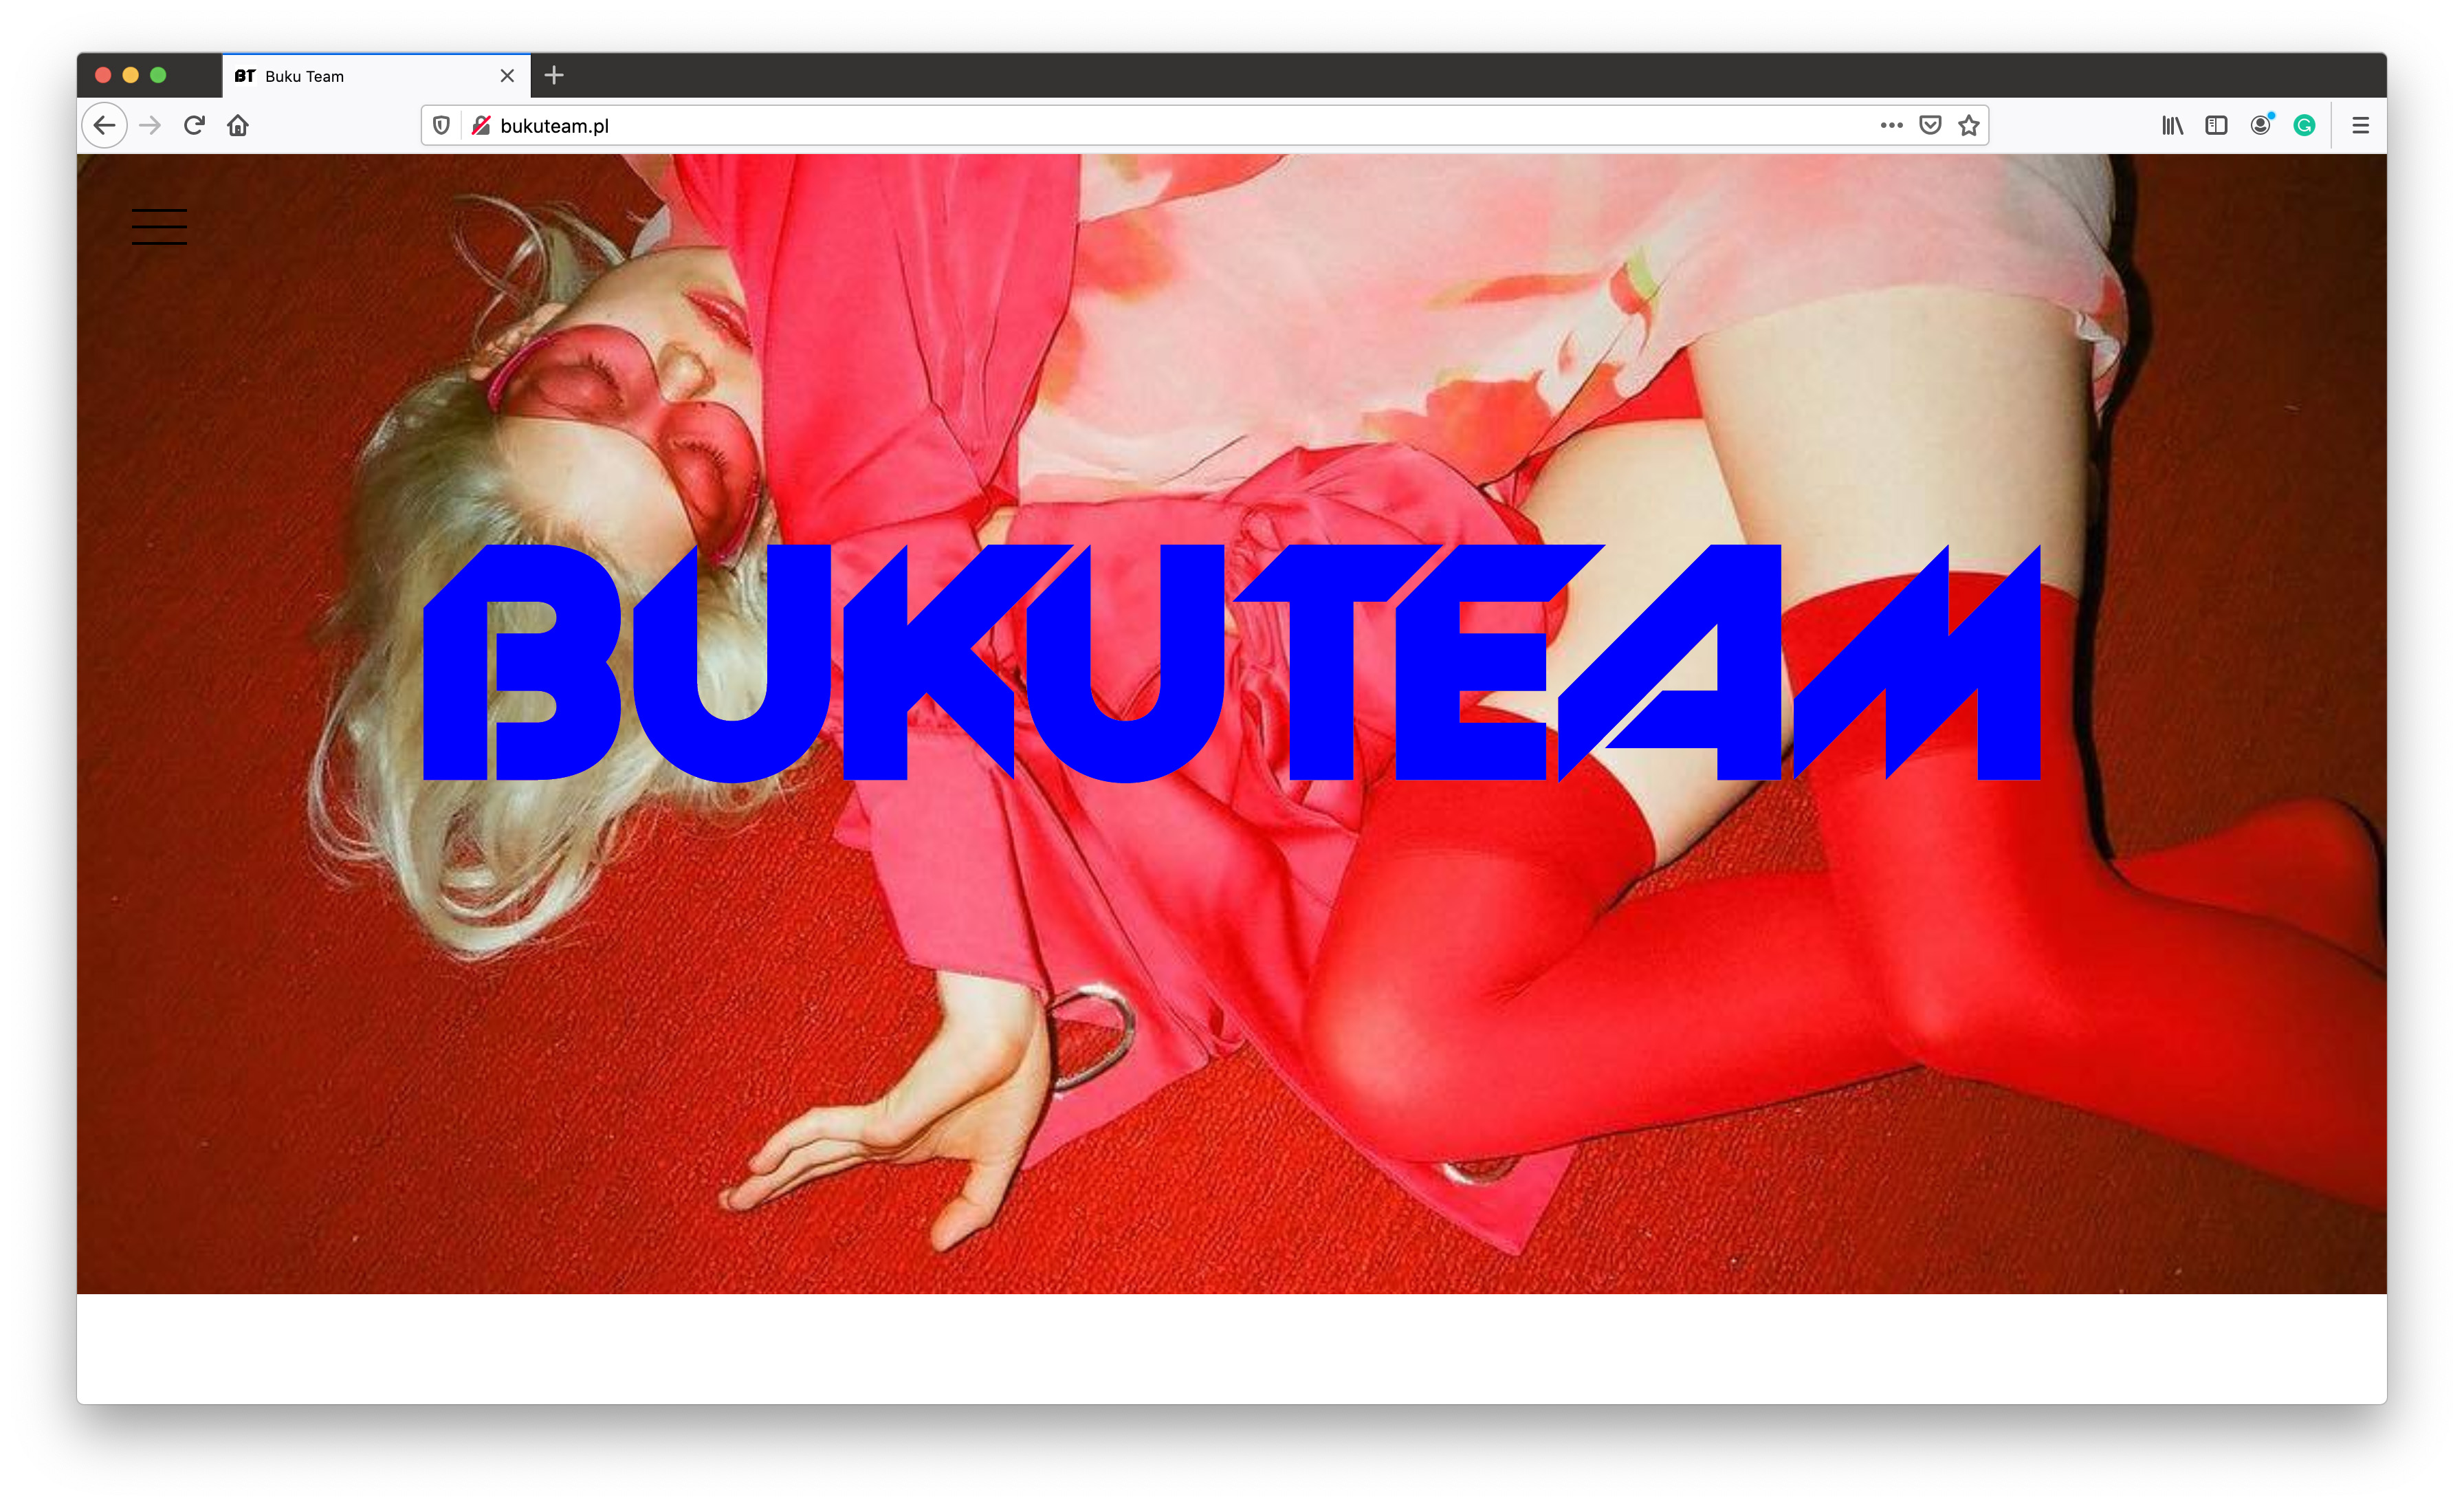The height and width of the screenshot is (1506, 2464).
Task: Open Firefox account profile icon
Action: tap(2260, 126)
